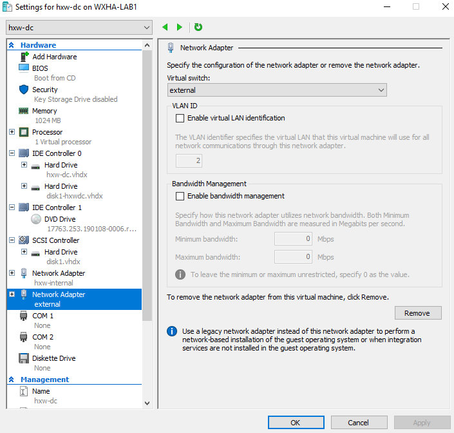Image resolution: width=454 pixels, height=433 pixels.
Task: Select Add Hardware in the tree
Action: (55, 57)
